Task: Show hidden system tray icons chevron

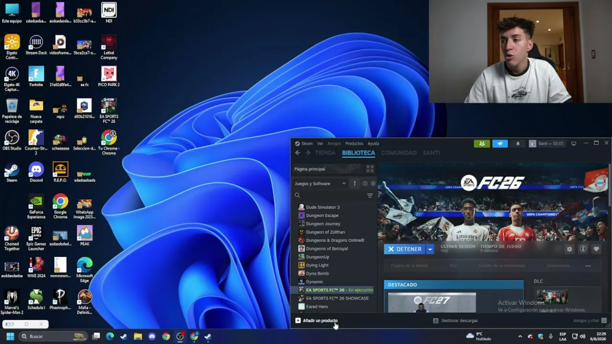Action: [520, 336]
